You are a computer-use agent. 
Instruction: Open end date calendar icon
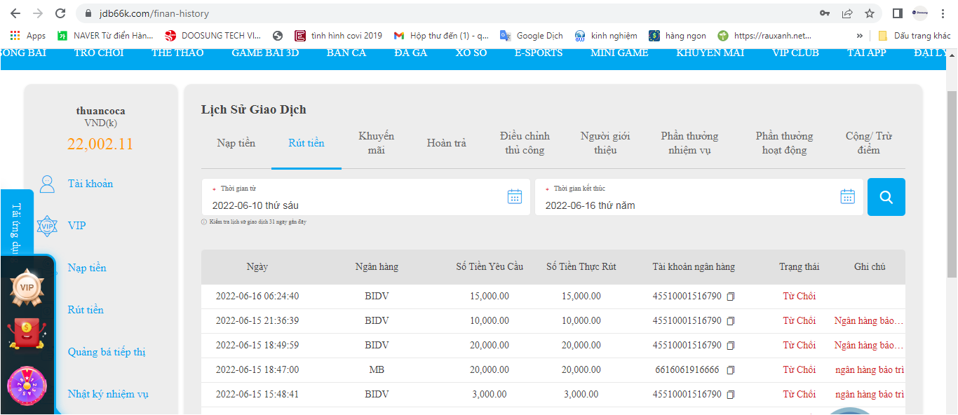pos(848,197)
